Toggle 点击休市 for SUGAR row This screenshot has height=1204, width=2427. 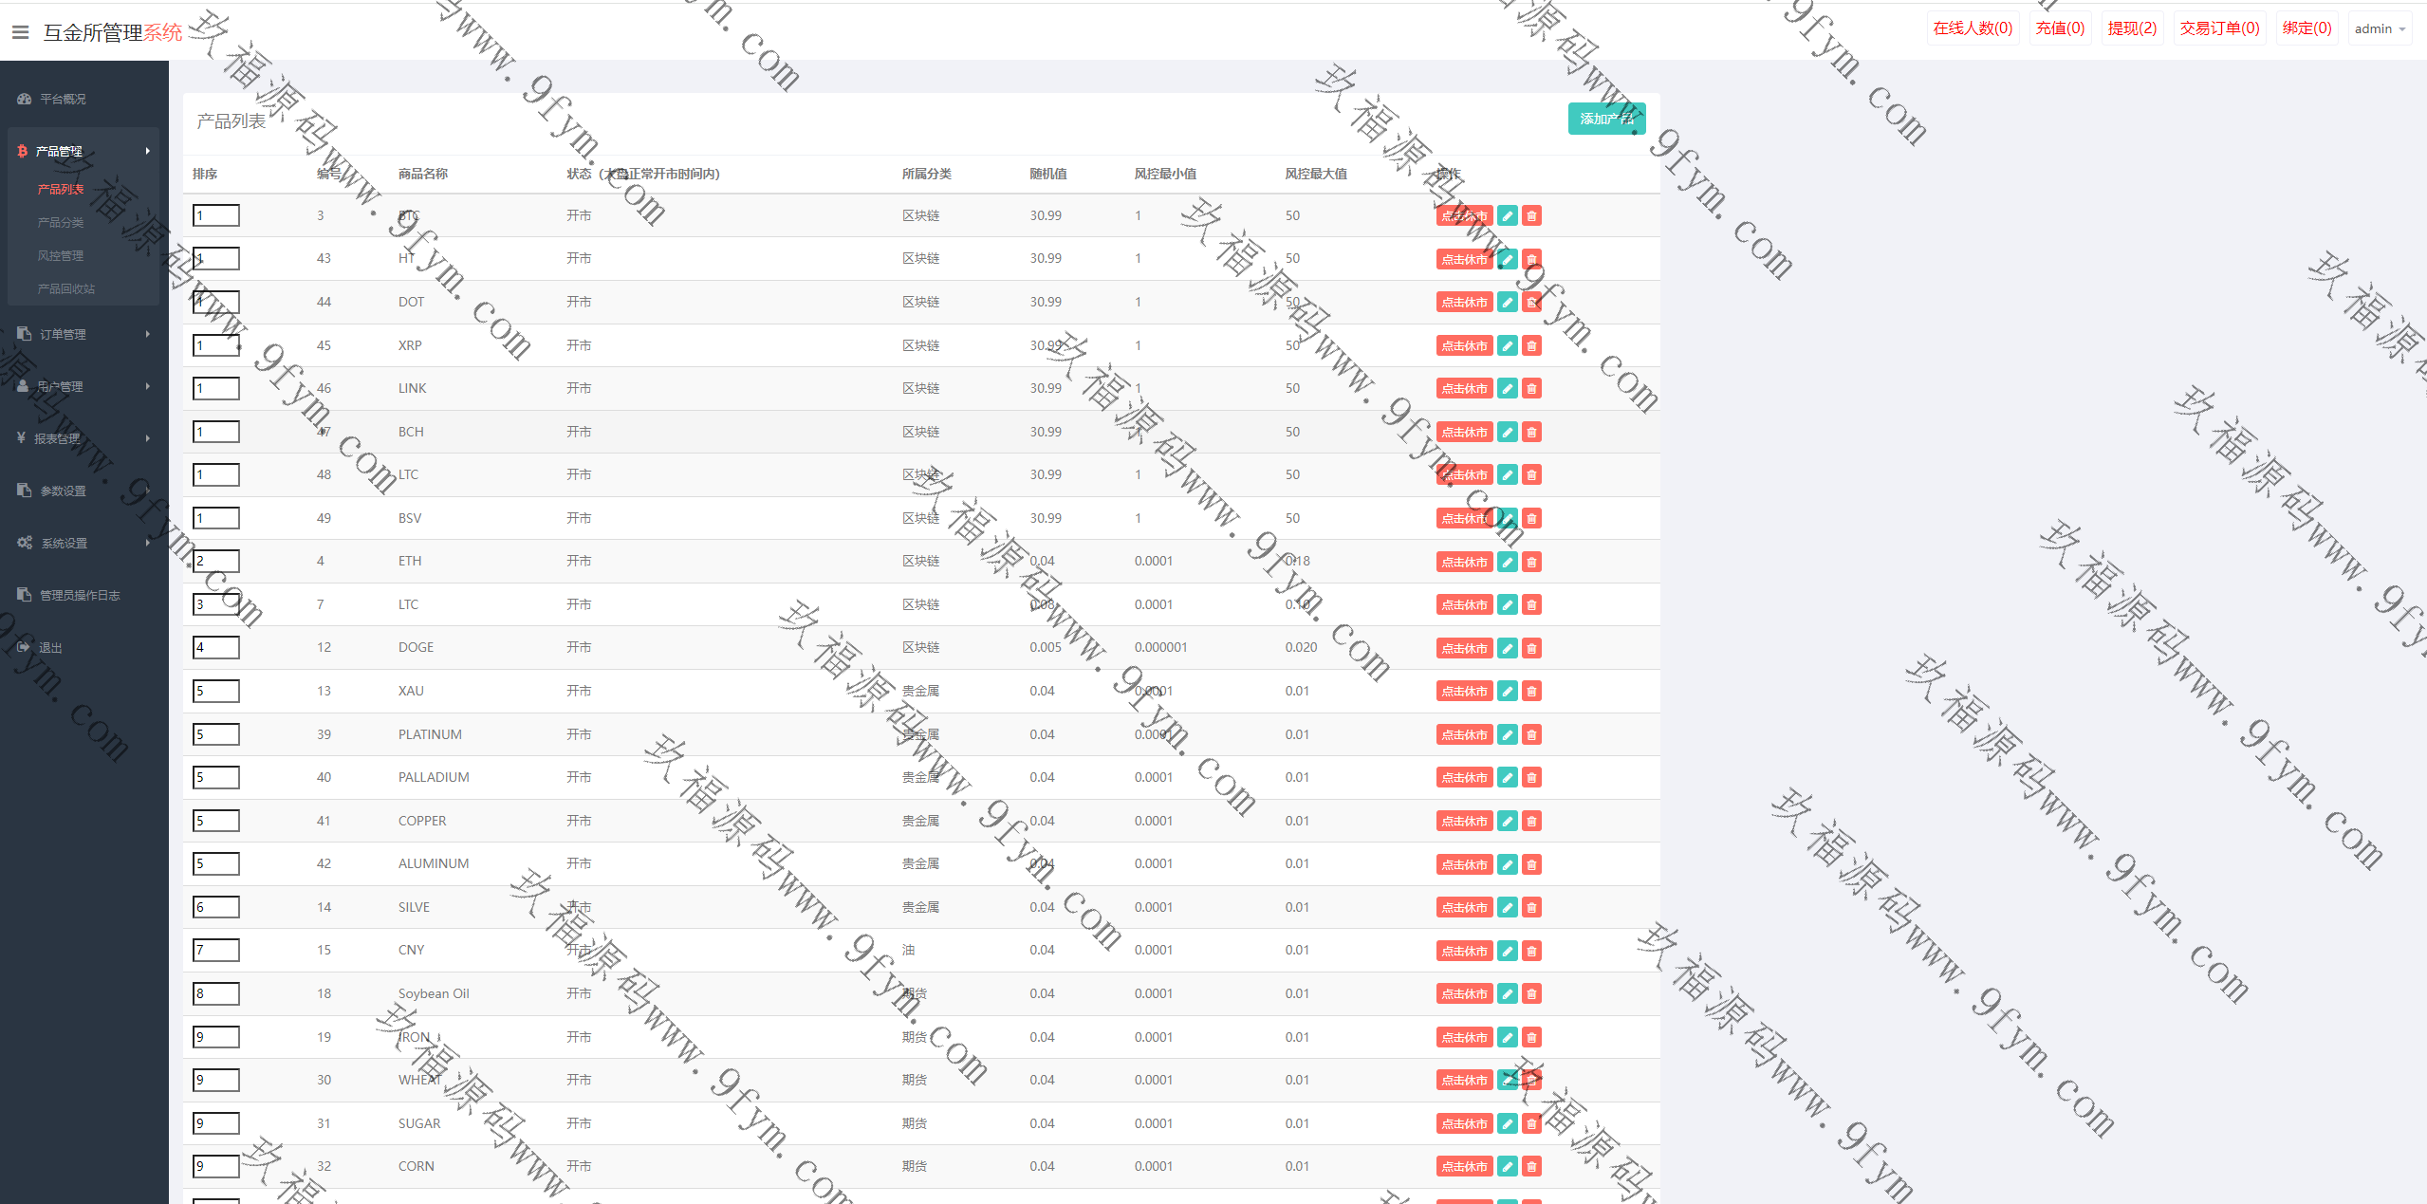pos(1464,1124)
